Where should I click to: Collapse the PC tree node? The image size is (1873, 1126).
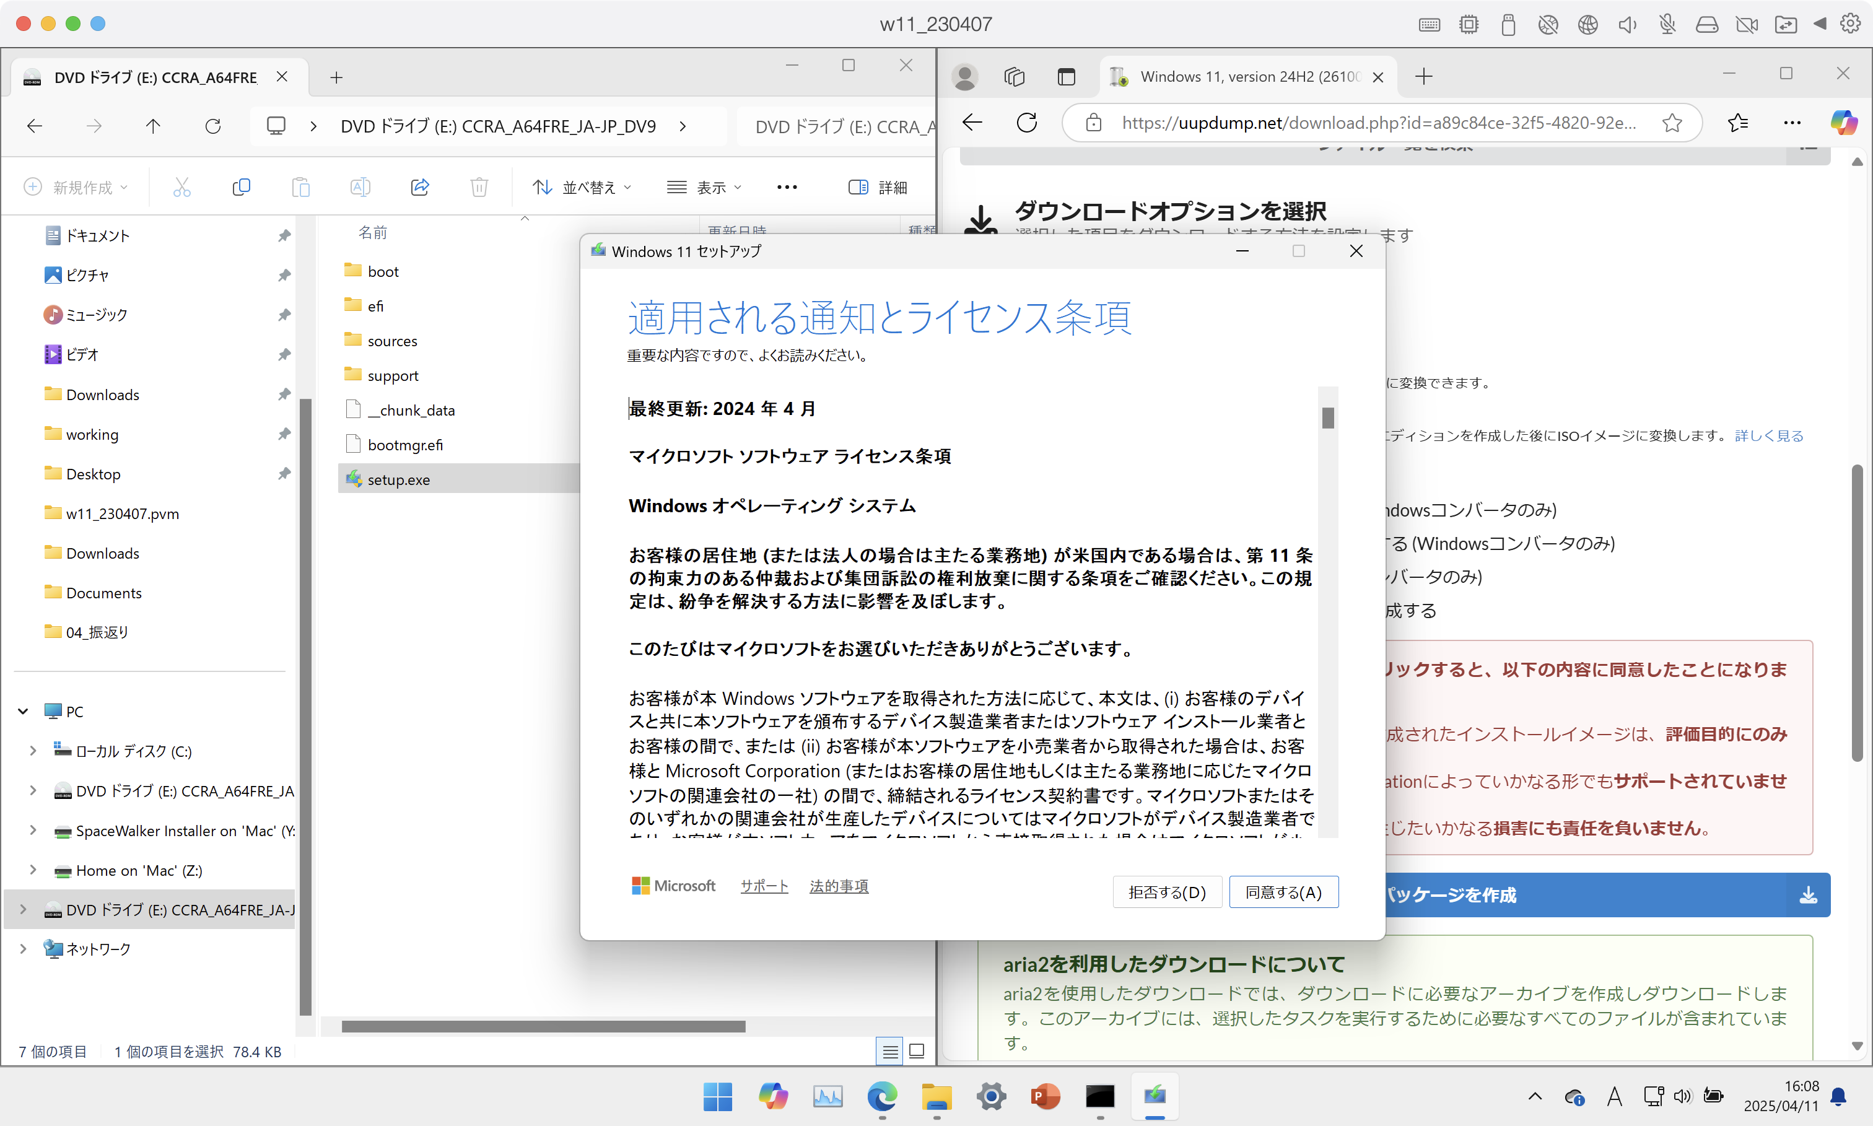[x=24, y=711]
